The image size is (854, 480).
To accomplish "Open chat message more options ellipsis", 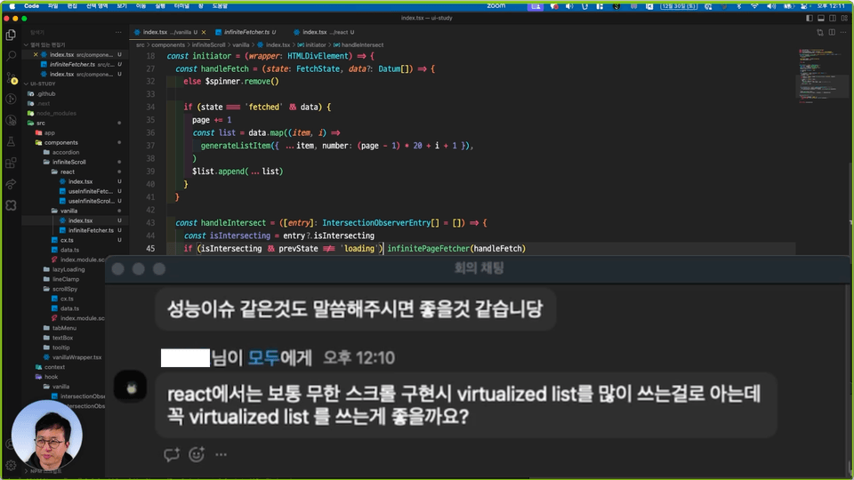I will (x=222, y=454).
